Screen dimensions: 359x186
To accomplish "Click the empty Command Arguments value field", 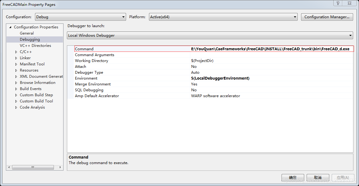I will [x=272, y=55].
